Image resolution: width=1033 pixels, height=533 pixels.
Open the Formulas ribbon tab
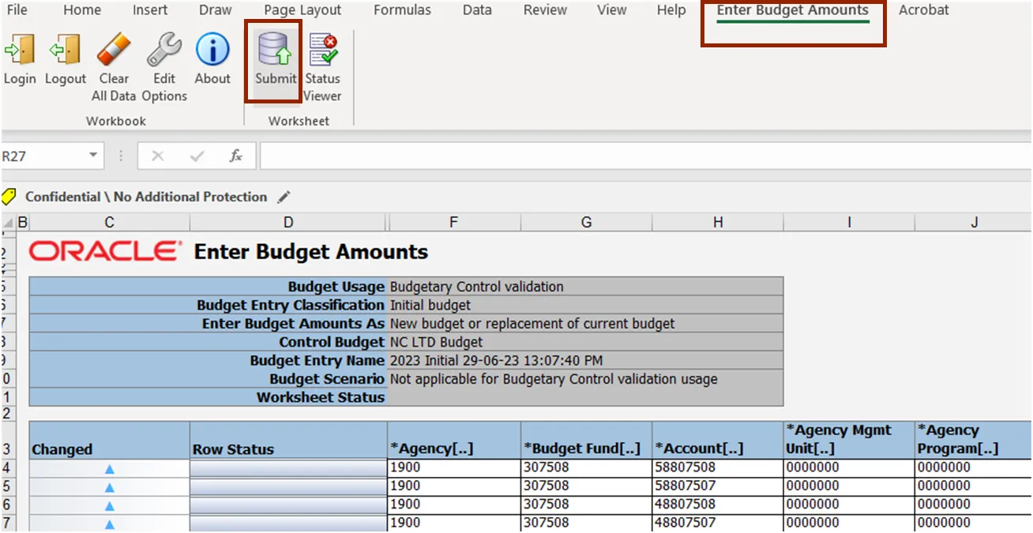402,10
